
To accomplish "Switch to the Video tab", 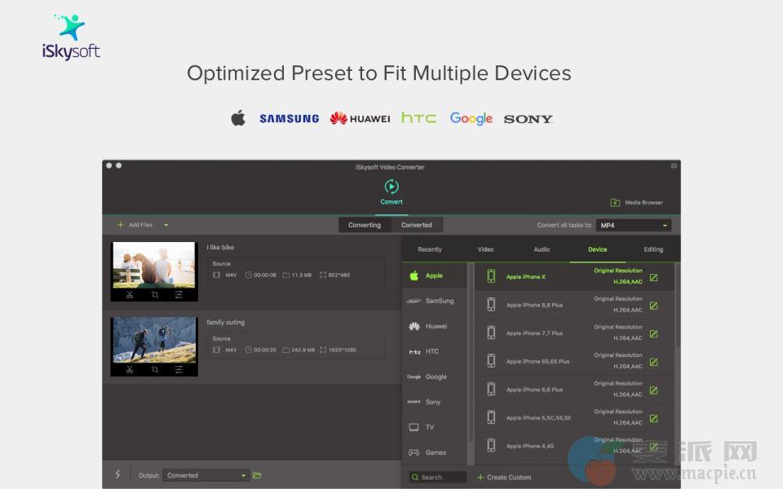I will (485, 249).
